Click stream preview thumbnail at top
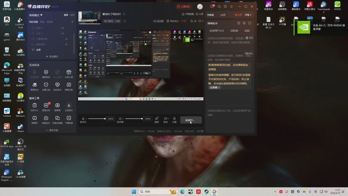348x196 pixels. 90,17
